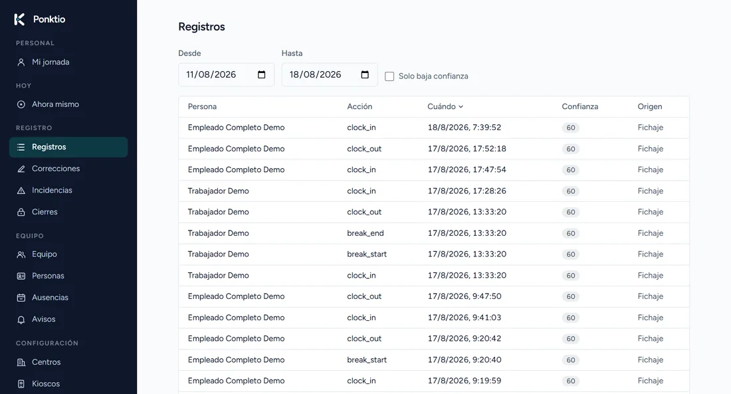Viewport: 731px width, 394px height.
Task: Open Mi jornada page
Action: click(x=68, y=62)
